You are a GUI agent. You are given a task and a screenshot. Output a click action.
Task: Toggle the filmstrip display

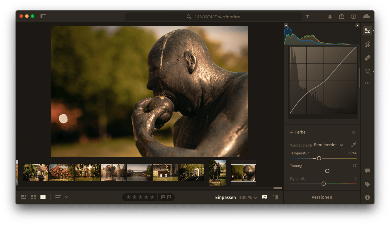(x=265, y=197)
